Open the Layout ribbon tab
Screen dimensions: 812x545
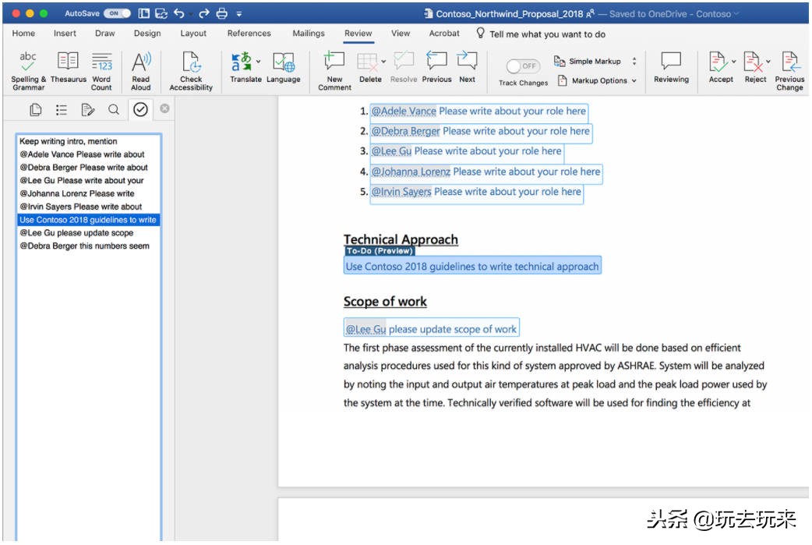pos(193,34)
